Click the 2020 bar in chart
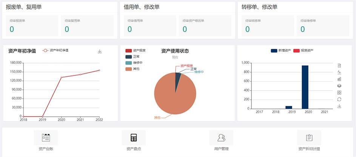Screen dimensions: 356x157 pos(305,87)
